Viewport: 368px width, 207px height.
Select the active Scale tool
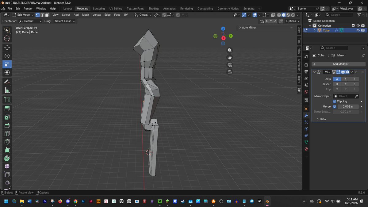7,64
